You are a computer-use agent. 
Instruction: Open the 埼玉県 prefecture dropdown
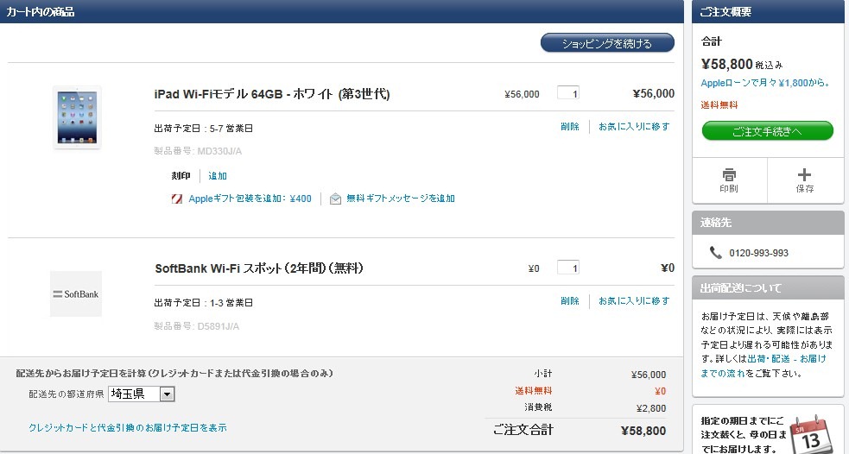click(x=142, y=394)
